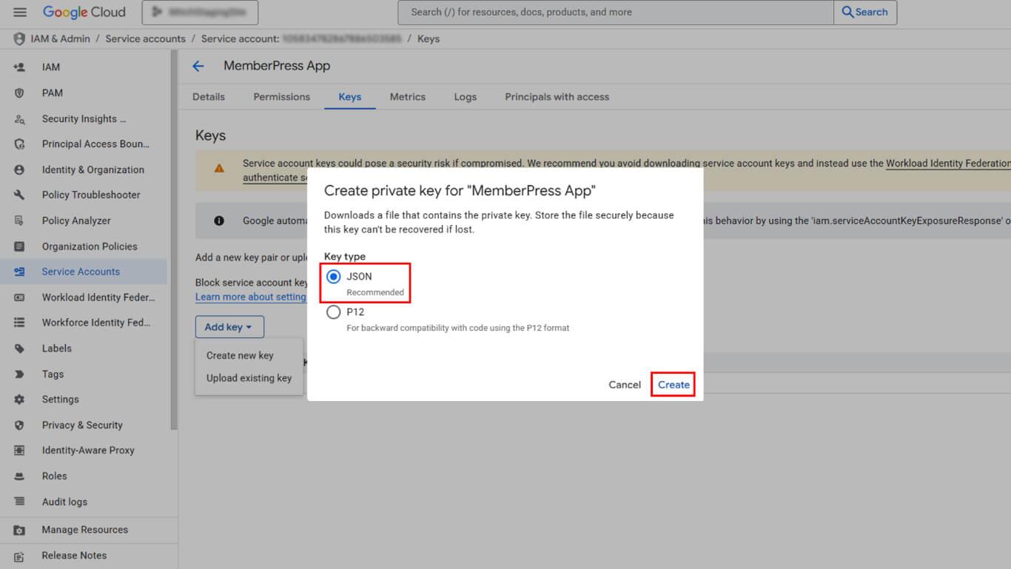Open the Add key dropdown
The width and height of the screenshot is (1011, 569).
[x=229, y=327]
